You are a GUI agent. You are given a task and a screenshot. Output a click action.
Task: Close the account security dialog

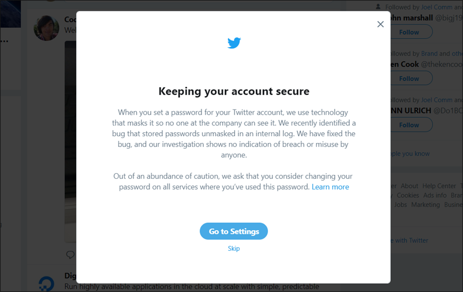point(380,24)
